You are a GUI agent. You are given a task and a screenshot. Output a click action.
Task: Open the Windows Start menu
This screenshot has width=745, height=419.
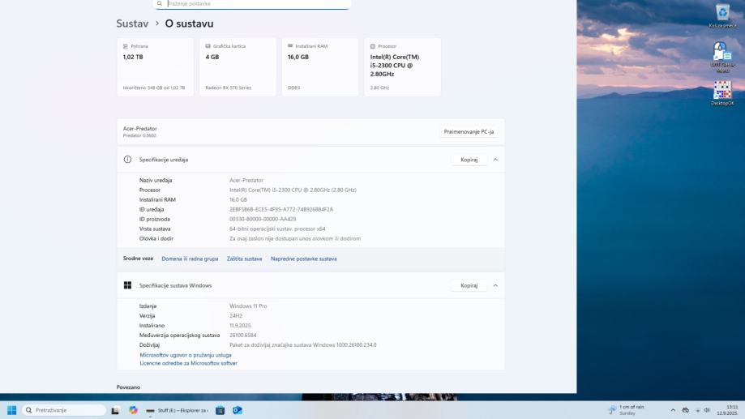(12, 410)
